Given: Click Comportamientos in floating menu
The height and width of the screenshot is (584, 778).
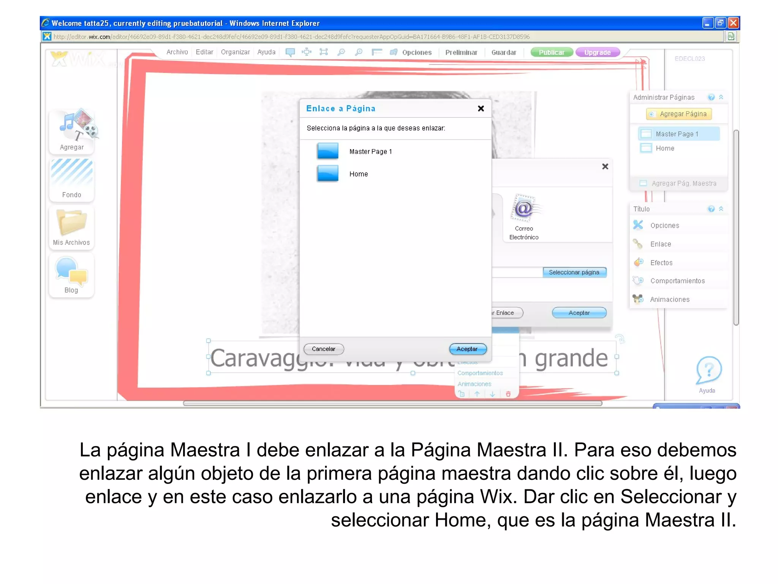Looking at the screenshot, I should coord(480,373).
